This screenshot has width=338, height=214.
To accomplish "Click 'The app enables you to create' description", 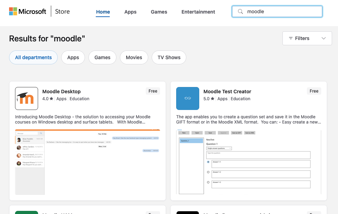I will coord(249,119).
